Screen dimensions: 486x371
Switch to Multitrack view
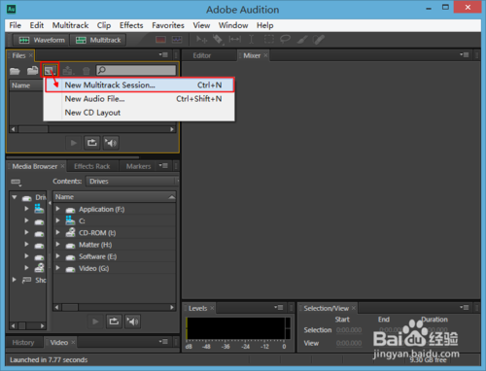[98, 40]
